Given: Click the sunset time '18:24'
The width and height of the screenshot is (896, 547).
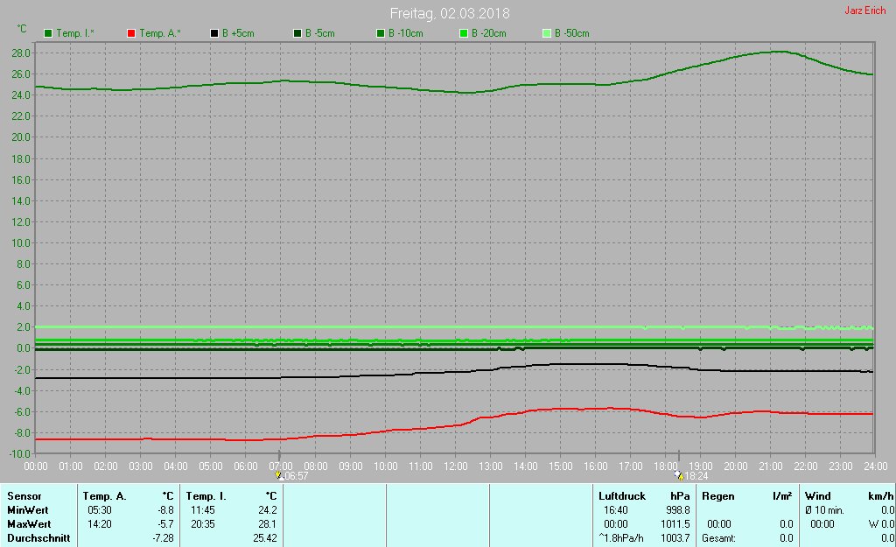Looking at the screenshot, I should pos(696,476).
